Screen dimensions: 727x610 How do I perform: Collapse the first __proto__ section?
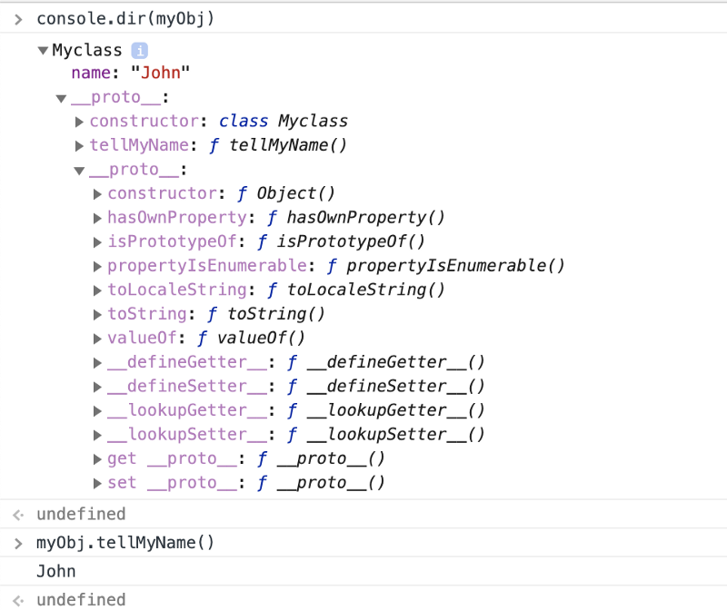[61, 98]
